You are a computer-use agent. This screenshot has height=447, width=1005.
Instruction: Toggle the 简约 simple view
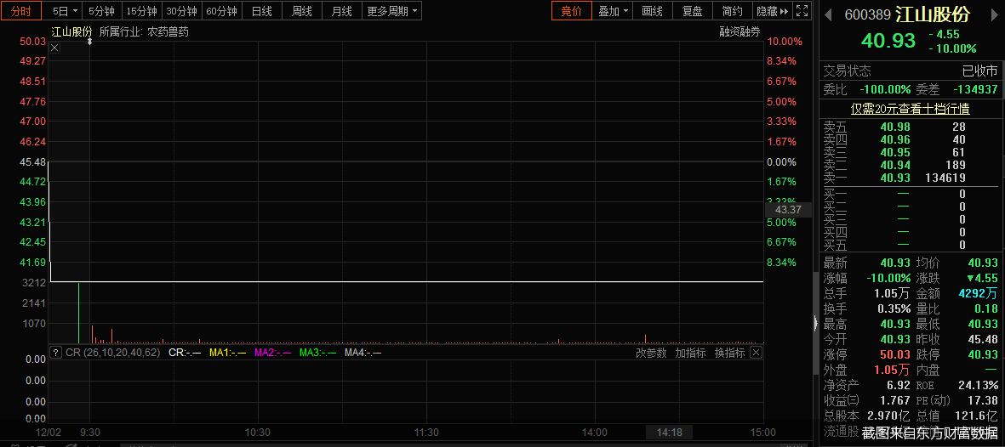[732, 11]
